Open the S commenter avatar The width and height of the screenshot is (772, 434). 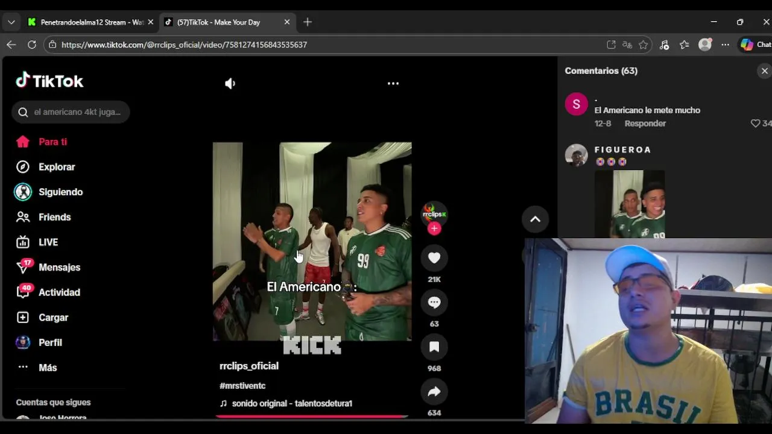point(577,104)
